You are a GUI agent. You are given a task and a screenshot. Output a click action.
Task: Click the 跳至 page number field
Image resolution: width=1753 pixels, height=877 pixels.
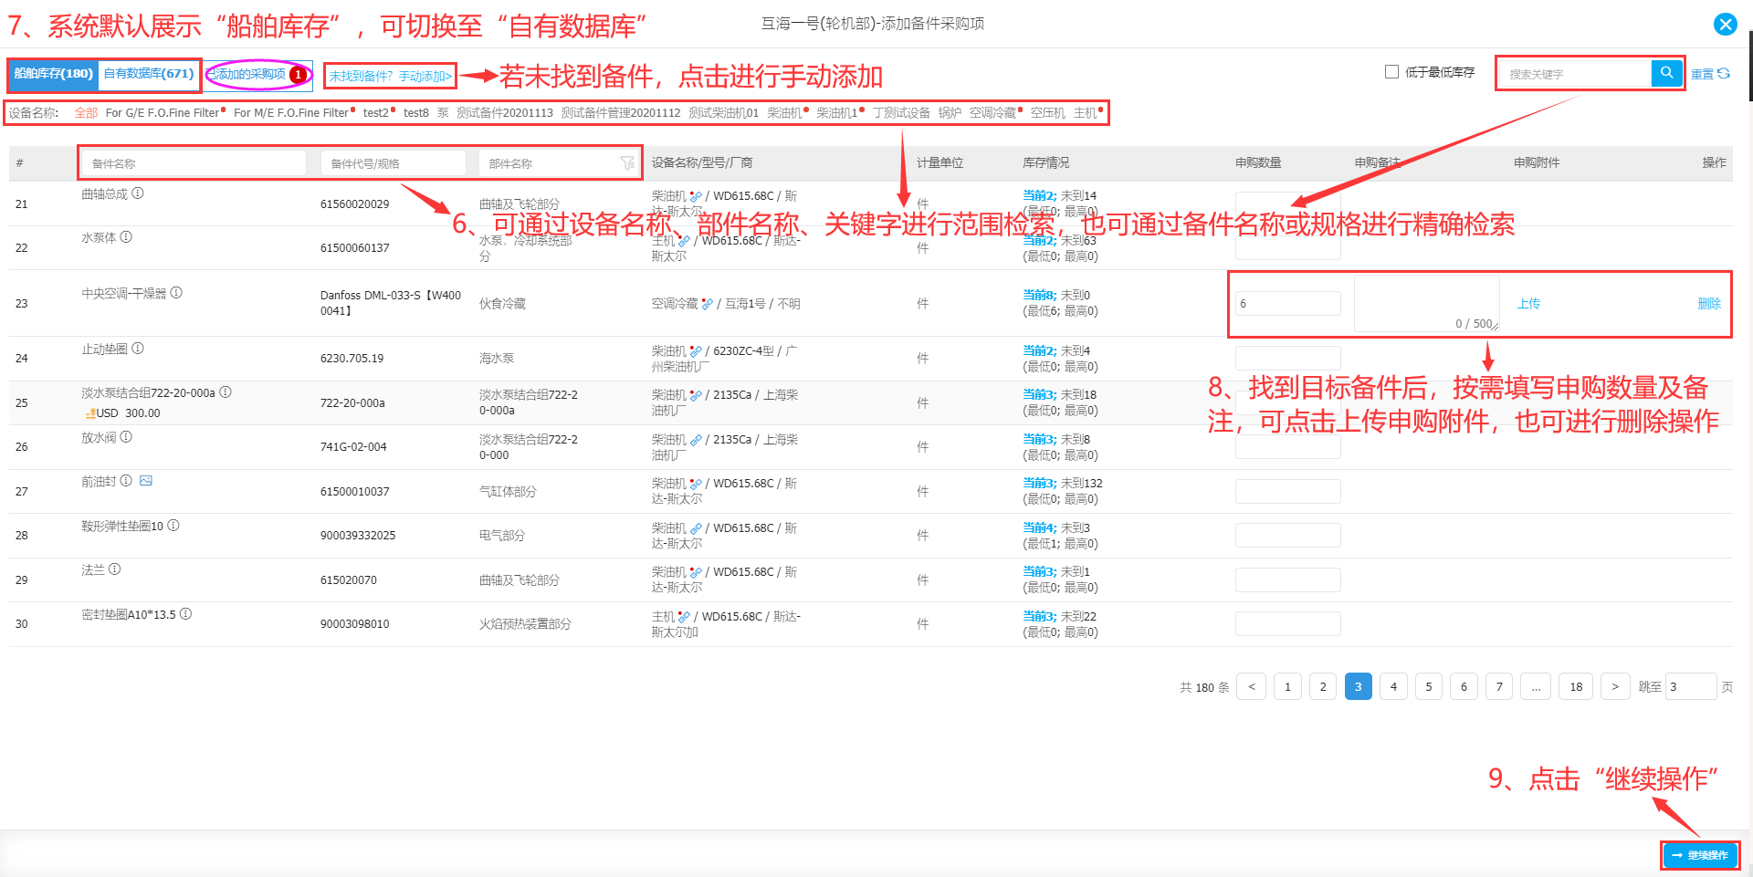(1691, 686)
